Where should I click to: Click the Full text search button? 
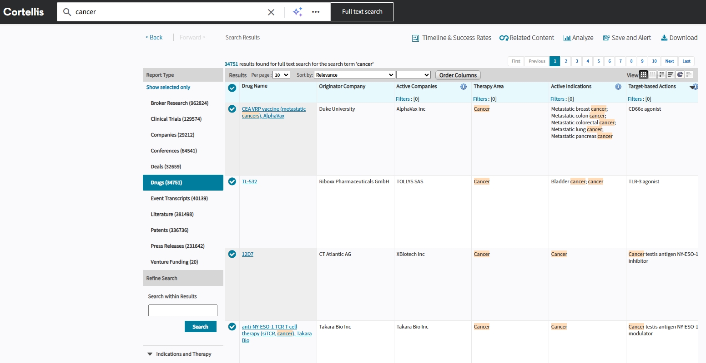(x=362, y=12)
